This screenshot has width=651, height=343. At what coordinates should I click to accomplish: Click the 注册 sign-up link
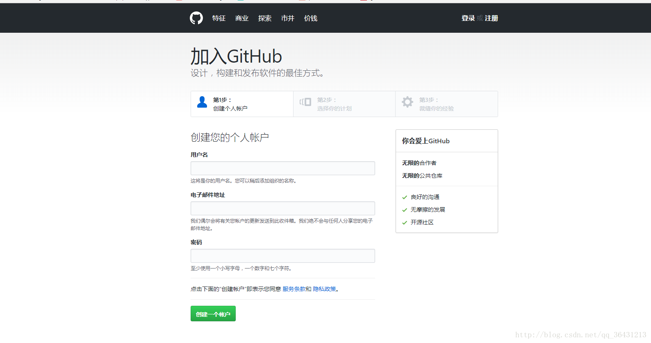[x=492, y=18]
